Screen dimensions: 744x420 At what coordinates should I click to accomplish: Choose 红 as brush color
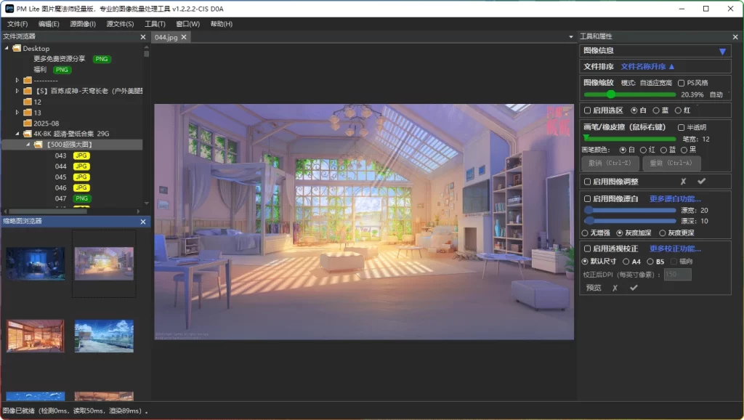pyautogui.click(x=643, y=150)
